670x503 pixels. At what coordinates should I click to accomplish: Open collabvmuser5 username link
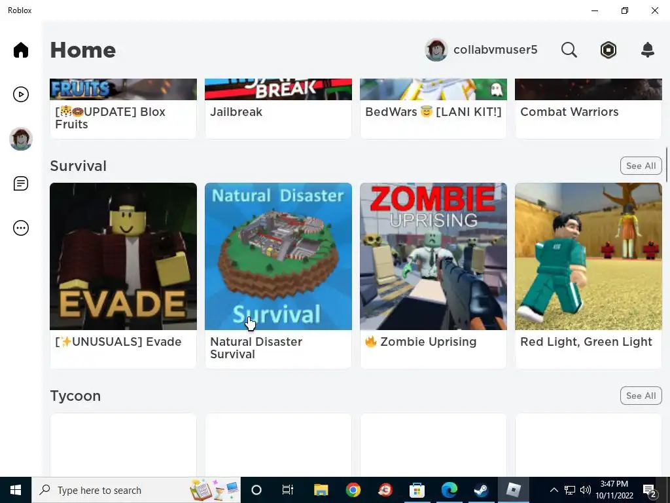[x=495, y=50]
